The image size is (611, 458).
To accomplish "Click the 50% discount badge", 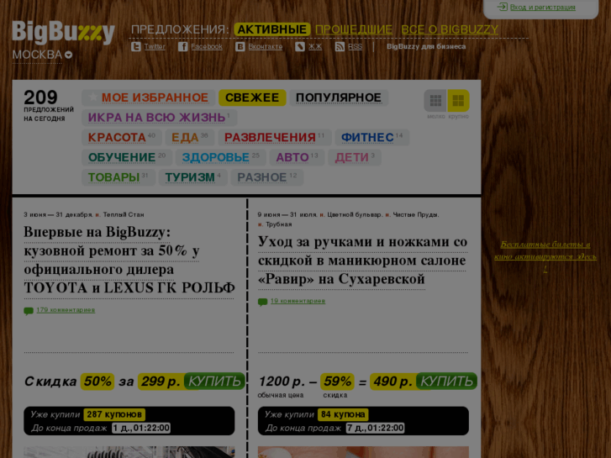I will [97, 382].
